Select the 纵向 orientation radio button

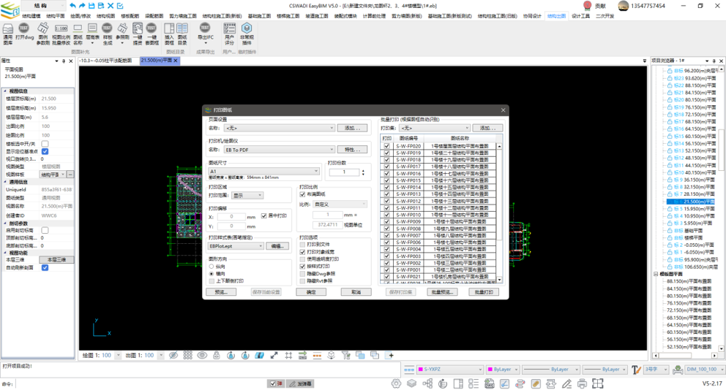[x=212, y=267]
